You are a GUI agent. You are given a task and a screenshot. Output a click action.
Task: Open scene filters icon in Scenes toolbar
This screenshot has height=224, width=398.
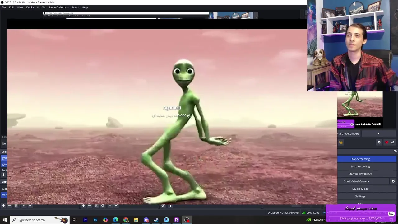coord(17,205)
